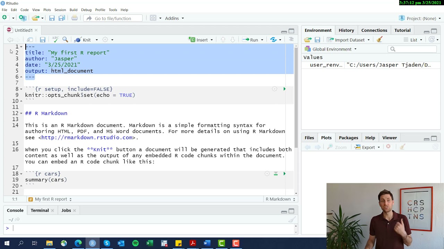Switch to the Packages tab

click(348, 138)
